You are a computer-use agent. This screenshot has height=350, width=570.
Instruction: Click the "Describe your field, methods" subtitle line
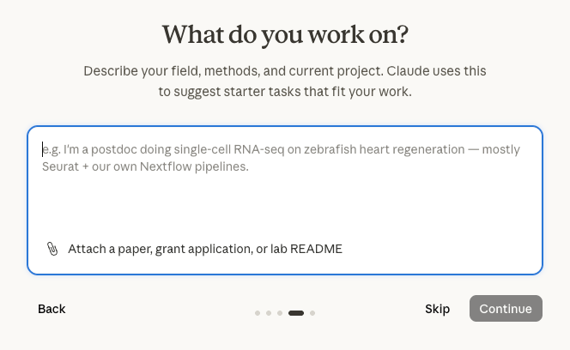[x=285, y=71]
